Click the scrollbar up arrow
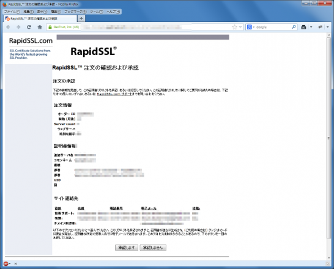 point(328,35)
